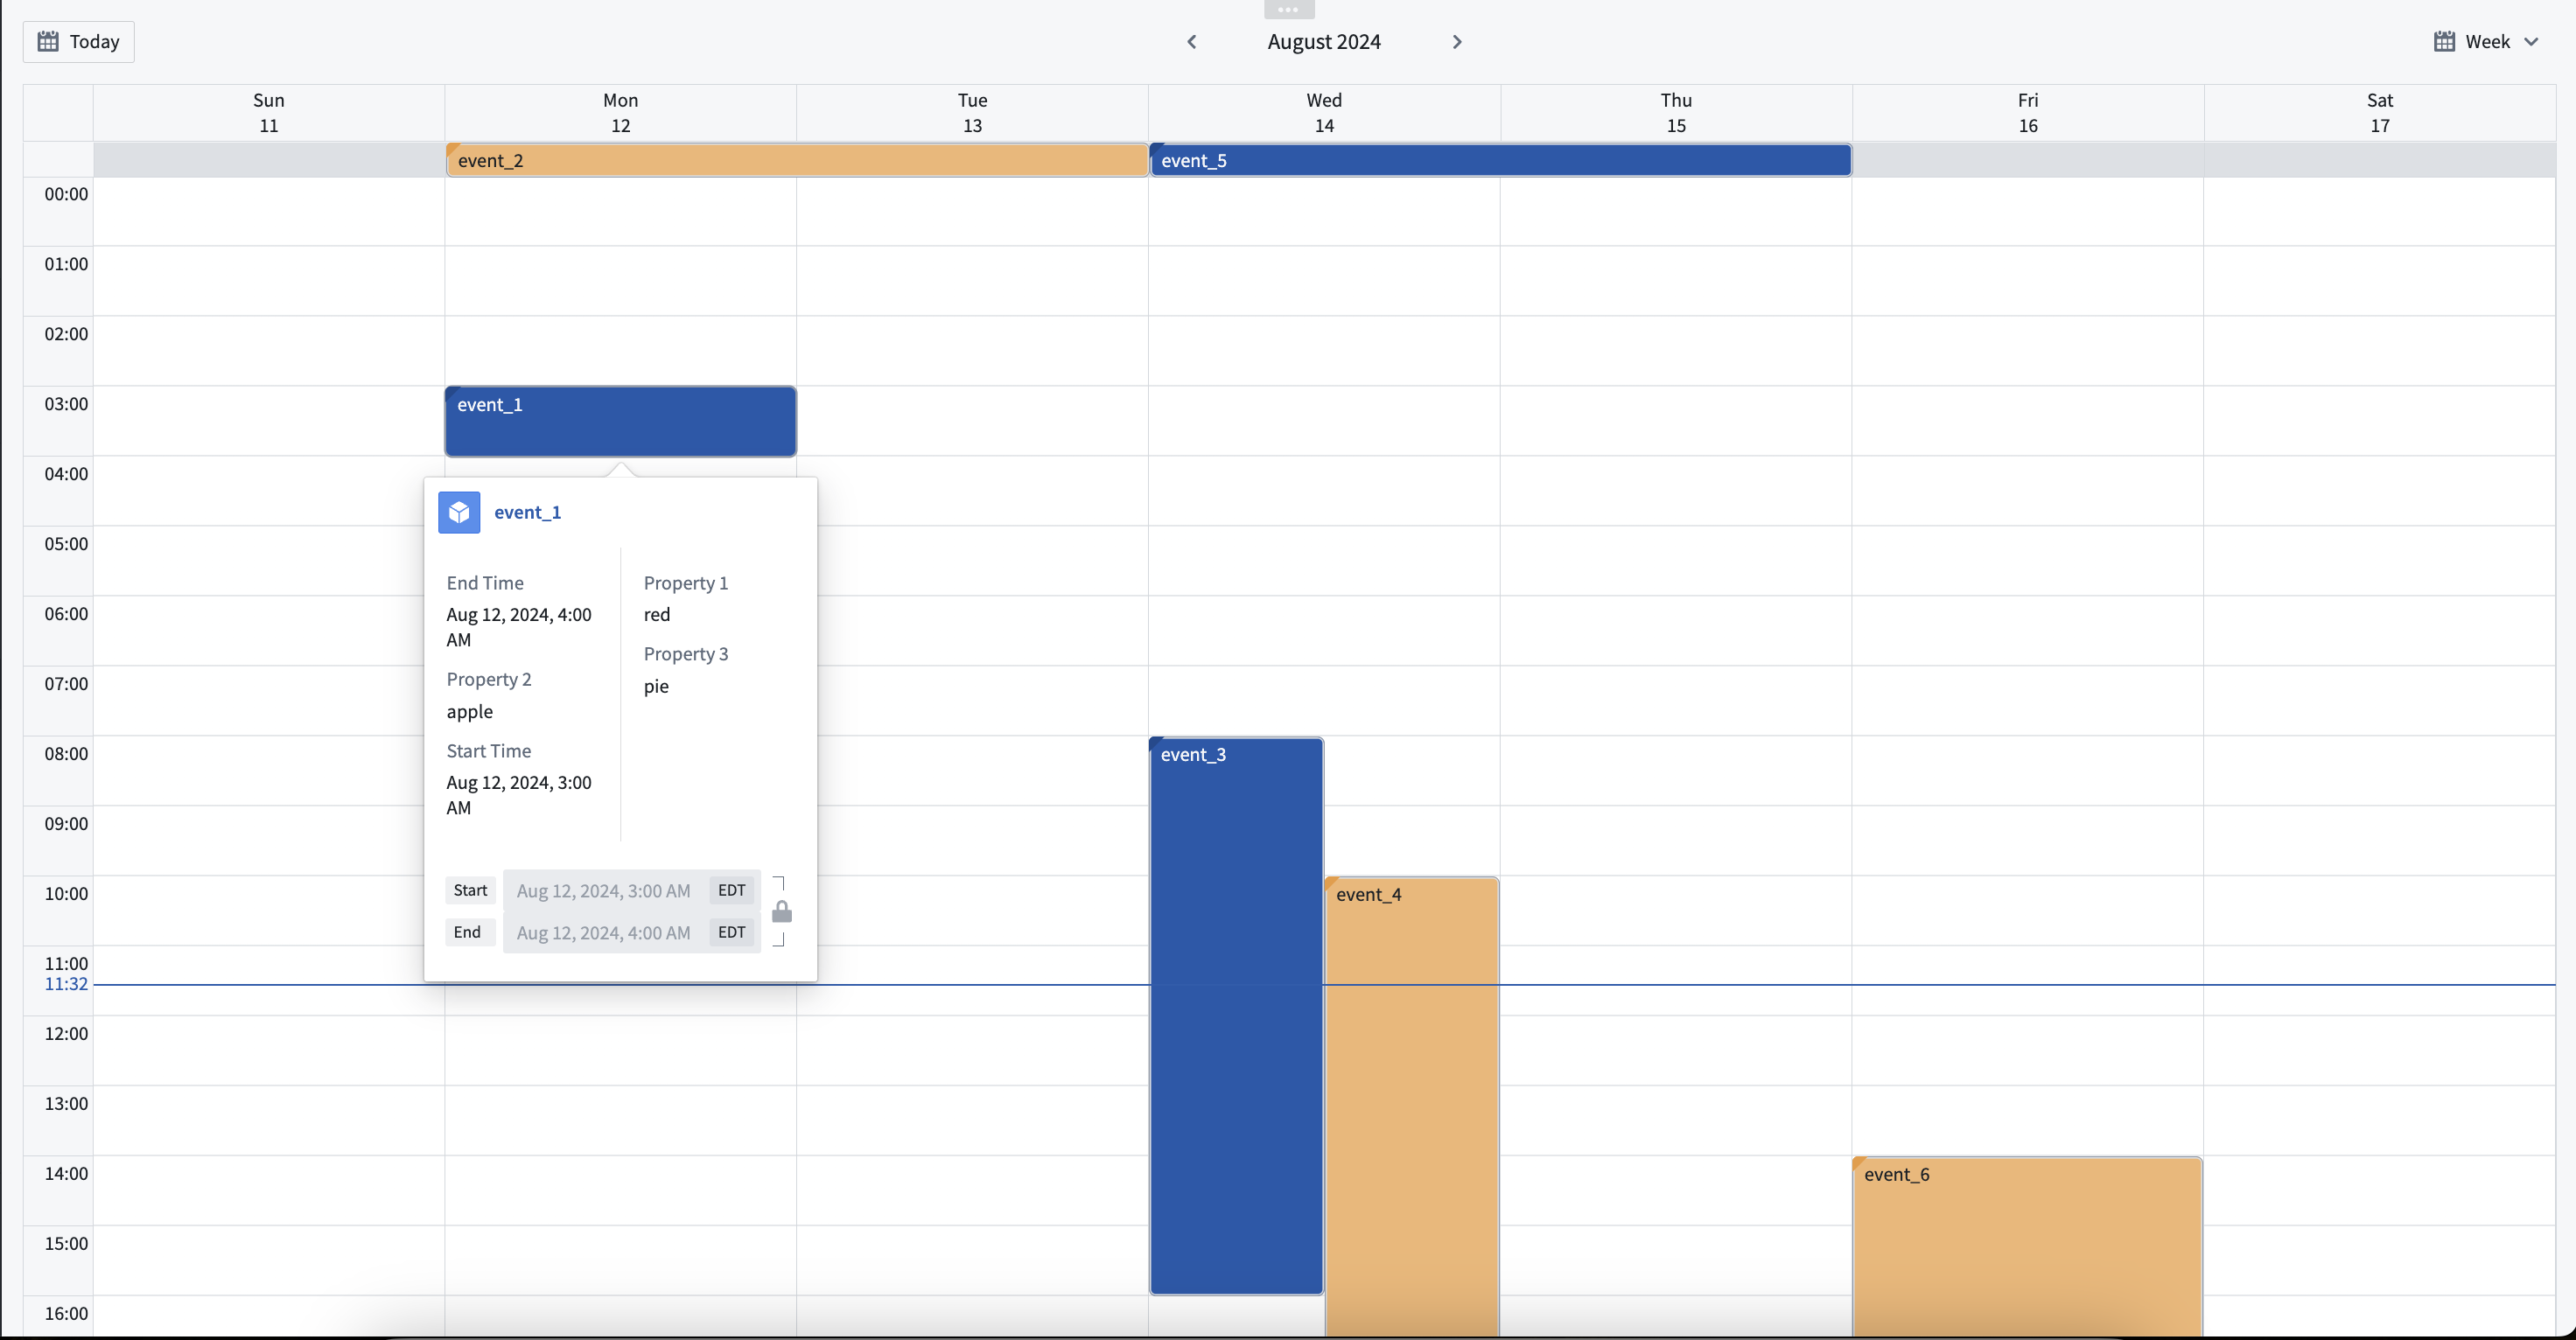Click the Sat 17 column header

[x=2379, y=113]
